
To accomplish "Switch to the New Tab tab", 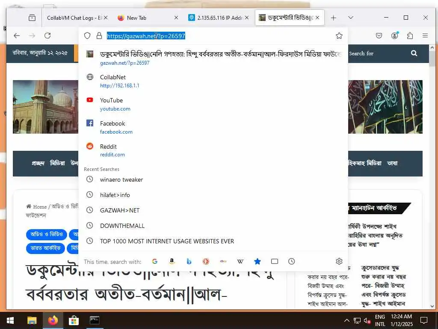I will 145,18.
